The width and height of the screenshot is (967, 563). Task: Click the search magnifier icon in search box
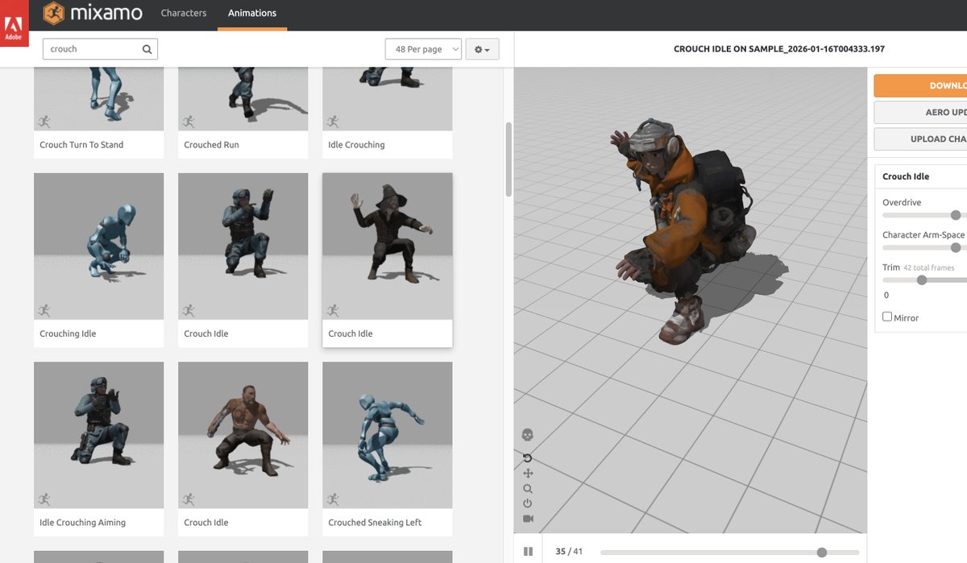click(x=147, y=49)
